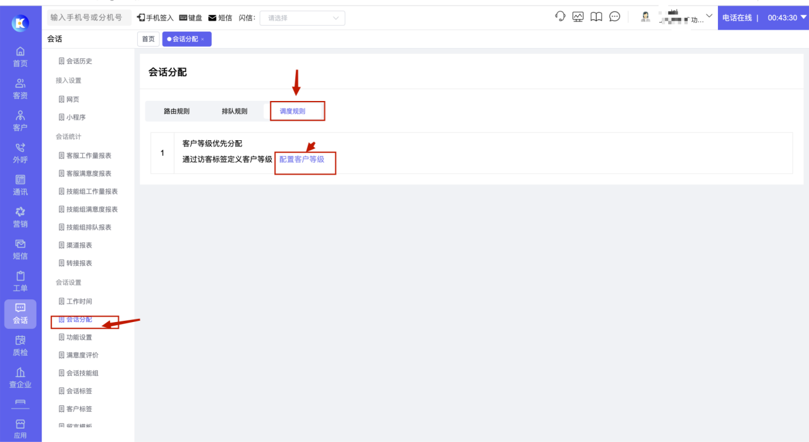This screenshot has height=442, width=809.
Task: Click 手机签入 in the toolbar
Action: pos(155,18)
